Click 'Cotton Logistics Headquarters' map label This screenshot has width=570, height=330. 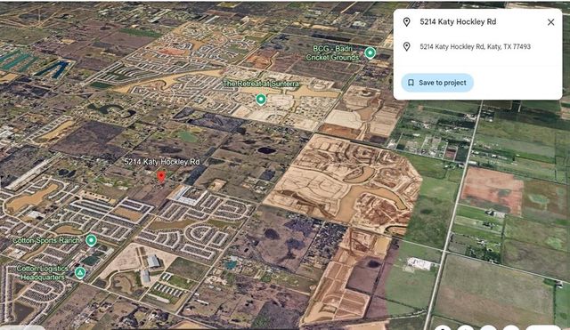(x=43, y=273)
